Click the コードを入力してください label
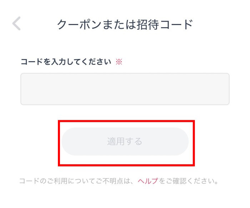250x208 pixels. [66, 62]
